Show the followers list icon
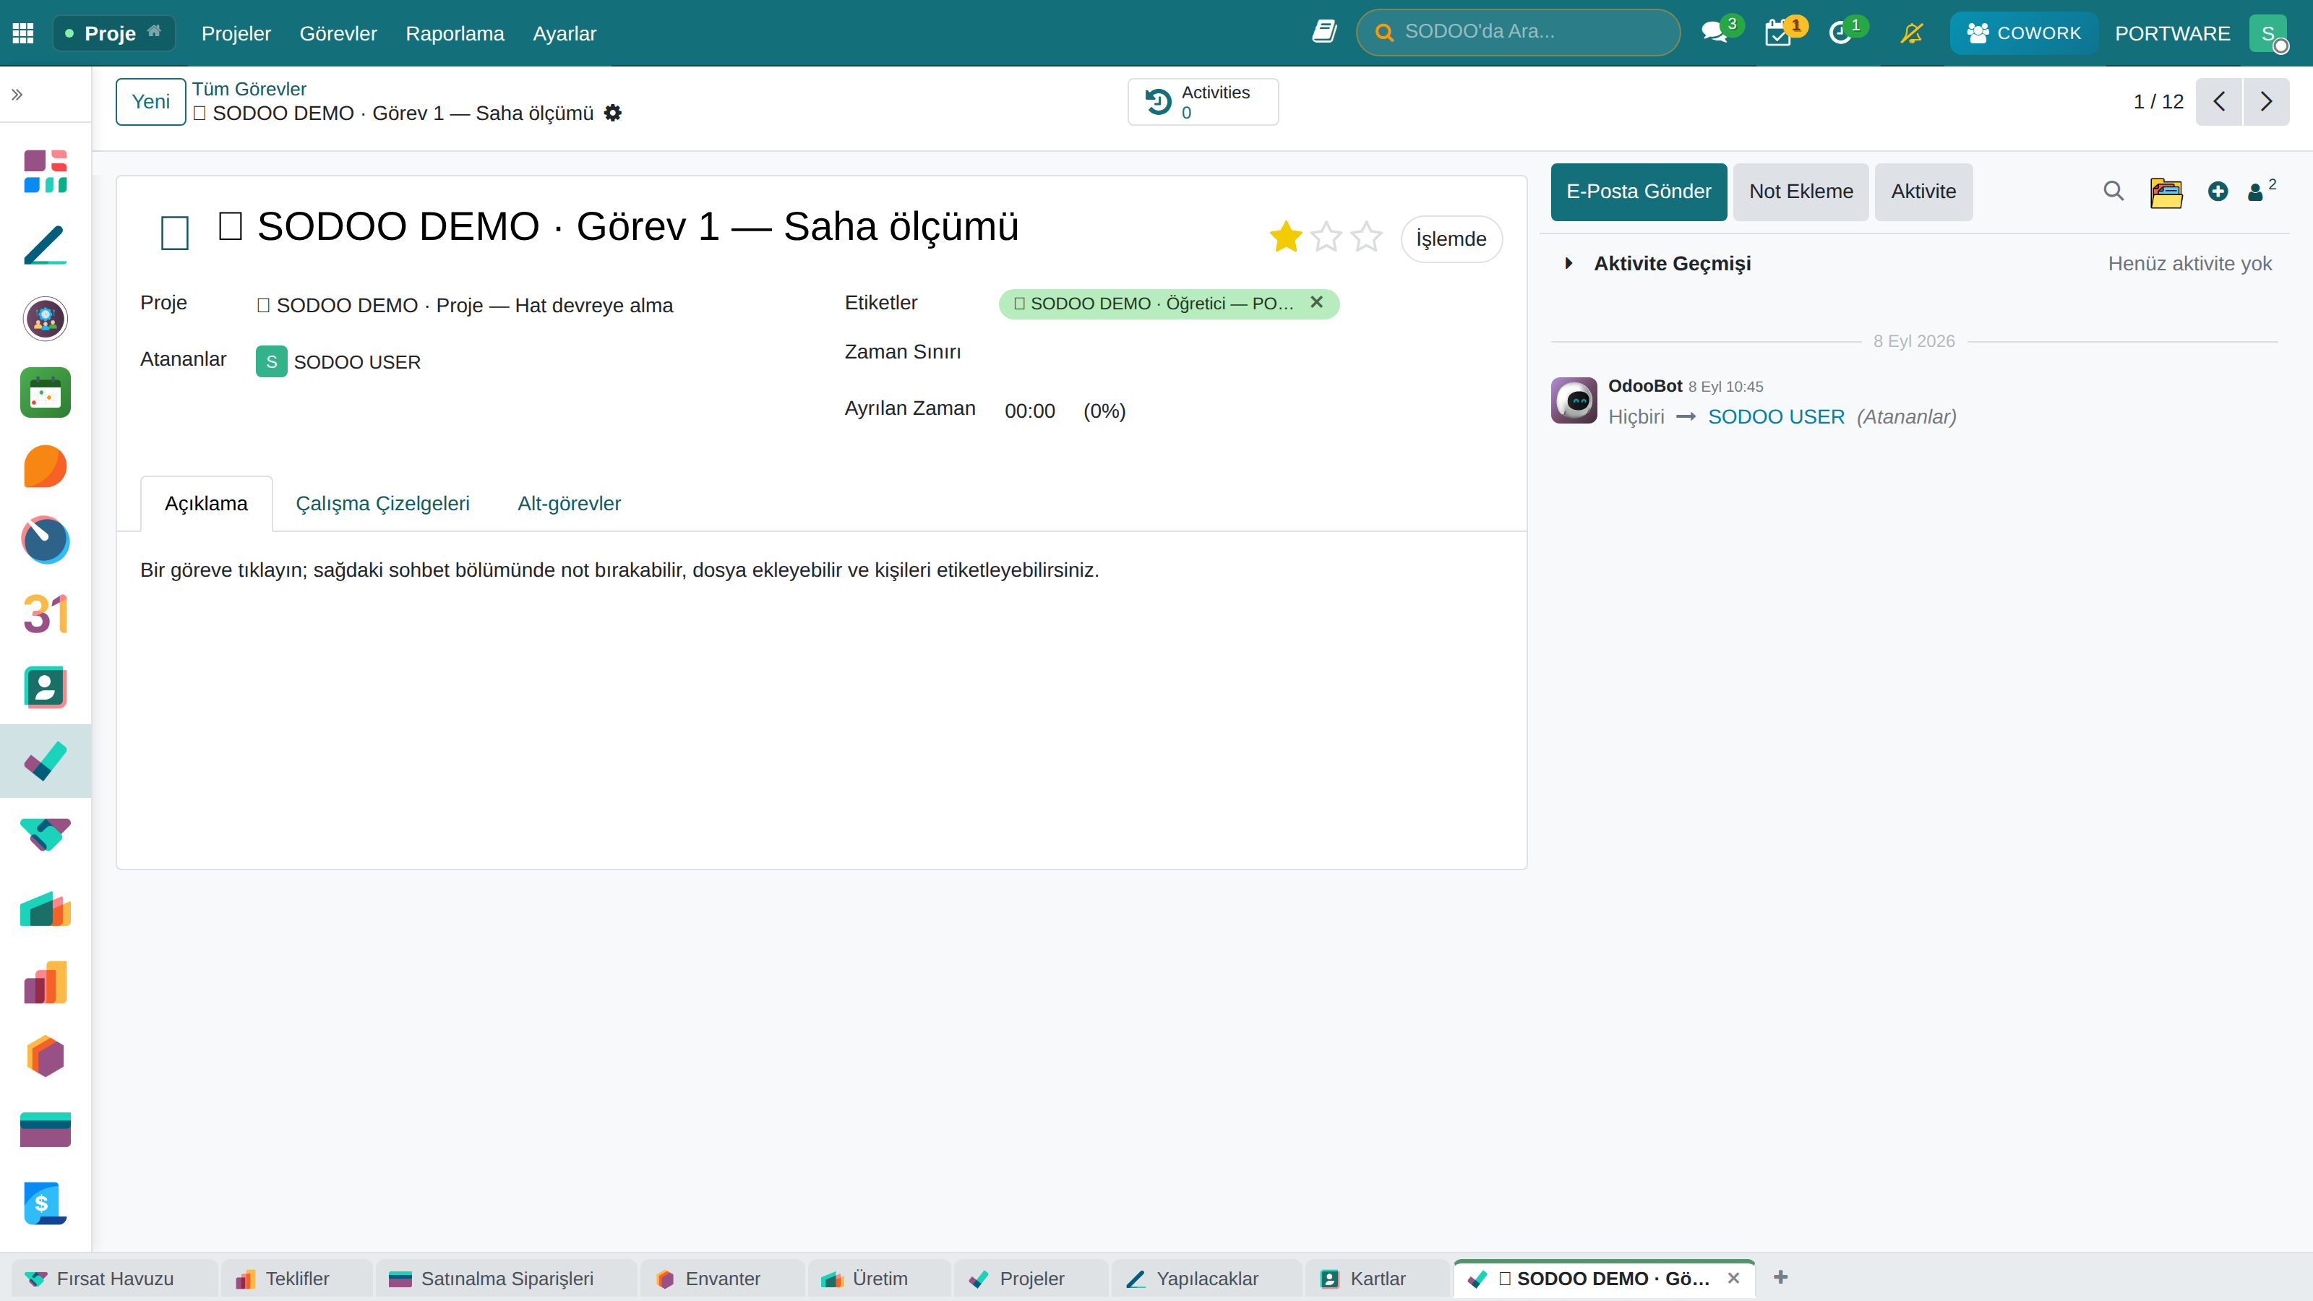 [x=2261, y=190]
